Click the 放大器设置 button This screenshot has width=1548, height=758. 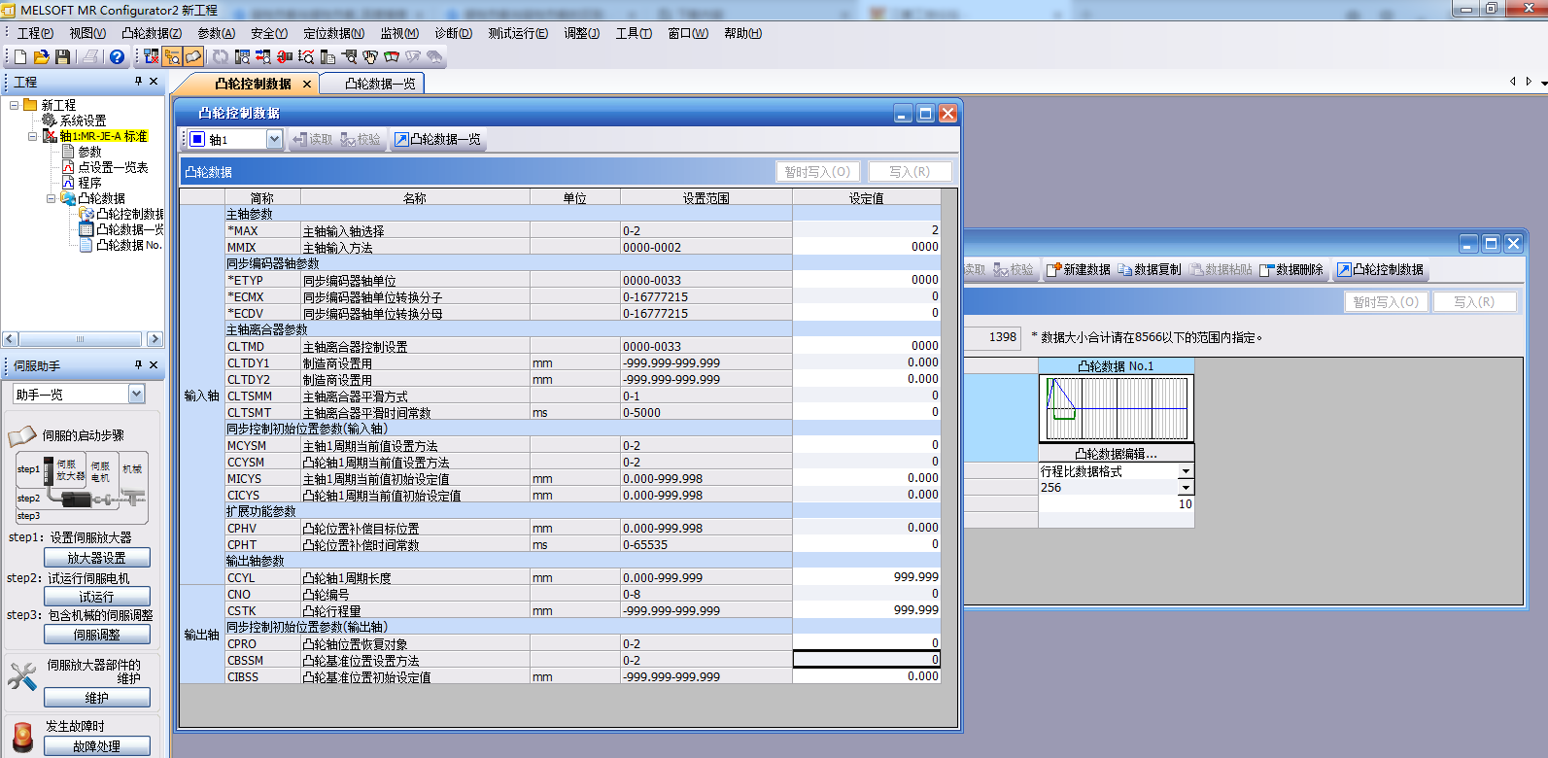point(97,558)
